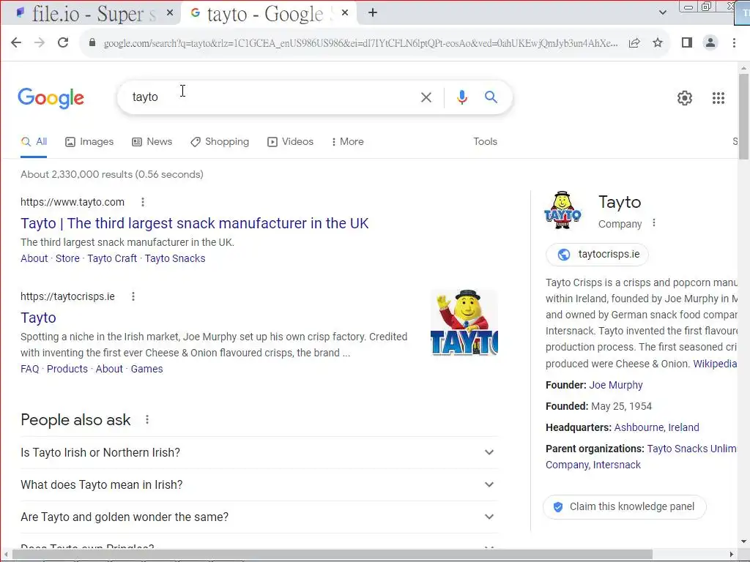Select the All results tab
This screenshot has width=750, height=562.
pyautogui.click(x=34, y=141)
